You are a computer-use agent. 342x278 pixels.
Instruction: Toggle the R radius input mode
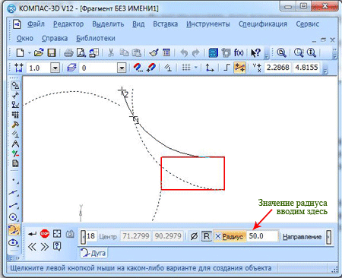tap(207, 236)
